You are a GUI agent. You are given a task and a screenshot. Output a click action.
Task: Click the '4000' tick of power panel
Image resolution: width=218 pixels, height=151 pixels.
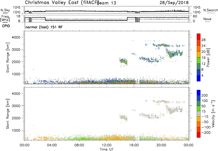(x=16, y=37)
